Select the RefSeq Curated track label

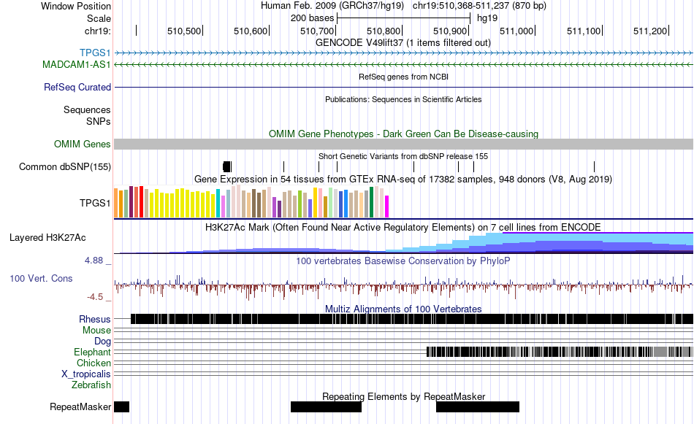[x=77, y=87]
